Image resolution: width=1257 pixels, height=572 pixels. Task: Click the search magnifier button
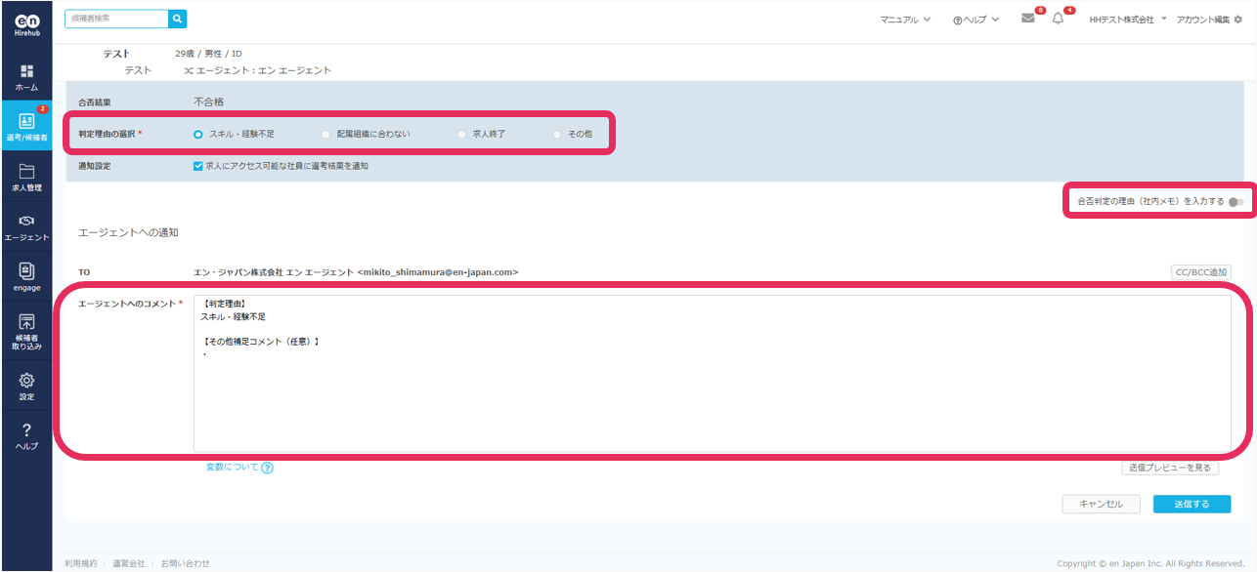[x=177, y=19]
